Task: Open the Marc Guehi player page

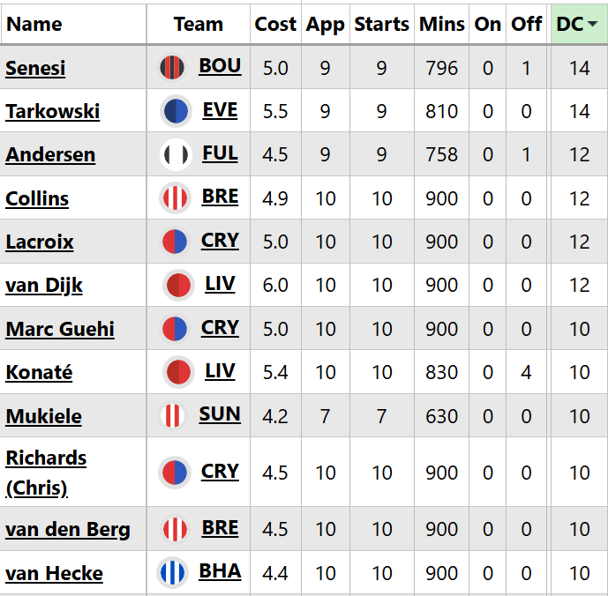Action: pyautogui.click(x=60, y=329)
